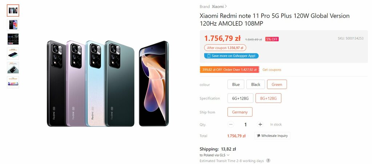Image resolution: width=372 pixels, height=164 pixels.
Task: Choose Germany as ship-from location
Action: click(240, 112)
